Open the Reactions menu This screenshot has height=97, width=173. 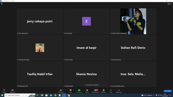coord(104,91)
